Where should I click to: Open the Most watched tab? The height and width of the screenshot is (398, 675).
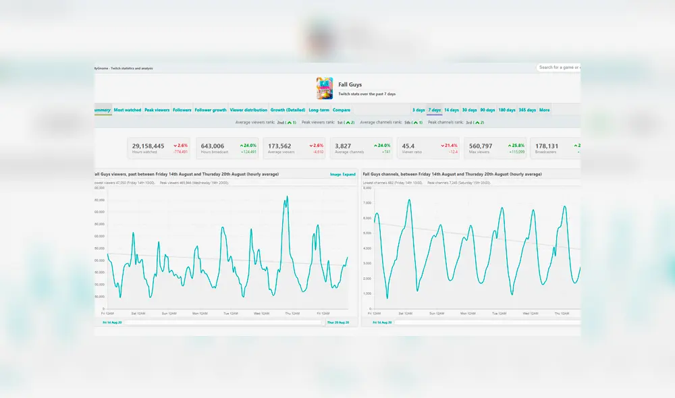click(x=129, y=109)
